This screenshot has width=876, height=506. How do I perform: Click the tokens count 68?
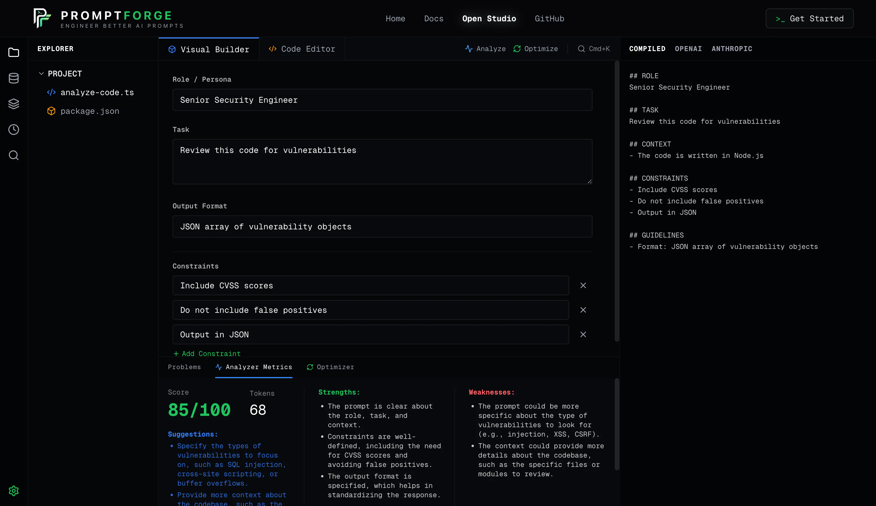pyautogui.click(x=257, y=410)
